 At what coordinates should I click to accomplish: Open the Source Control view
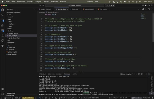pos(3,20)
